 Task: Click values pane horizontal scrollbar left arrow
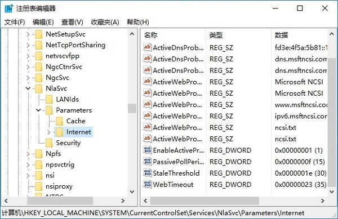point(145,200)
